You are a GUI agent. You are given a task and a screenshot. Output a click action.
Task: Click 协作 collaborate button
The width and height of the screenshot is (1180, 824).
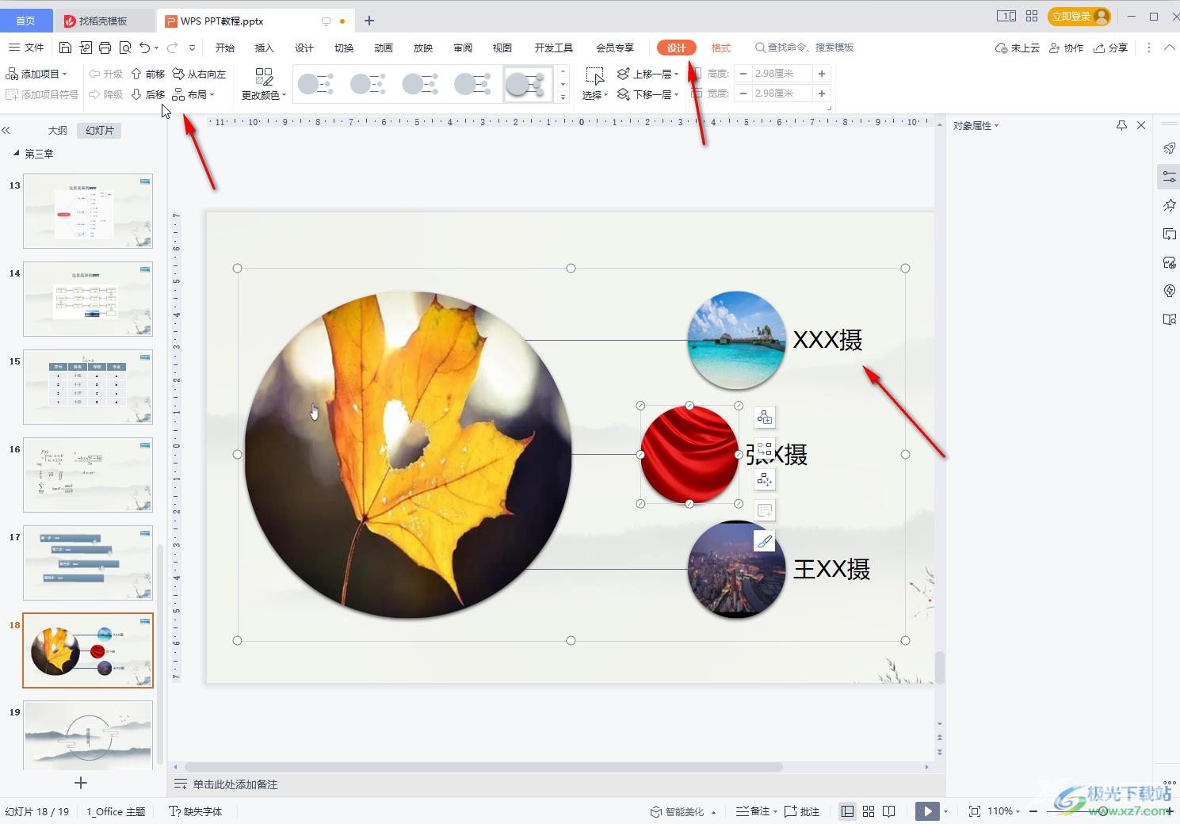pos(1066,48)
